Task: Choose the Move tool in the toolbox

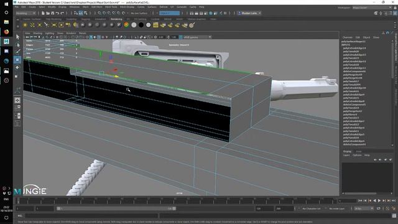Action: click(17, 60)
